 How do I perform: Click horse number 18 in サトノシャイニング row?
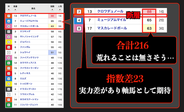(15, 37)
